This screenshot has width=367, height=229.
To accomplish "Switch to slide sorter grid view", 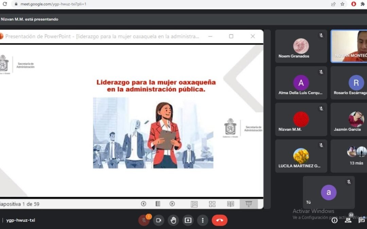I will 212,204.
